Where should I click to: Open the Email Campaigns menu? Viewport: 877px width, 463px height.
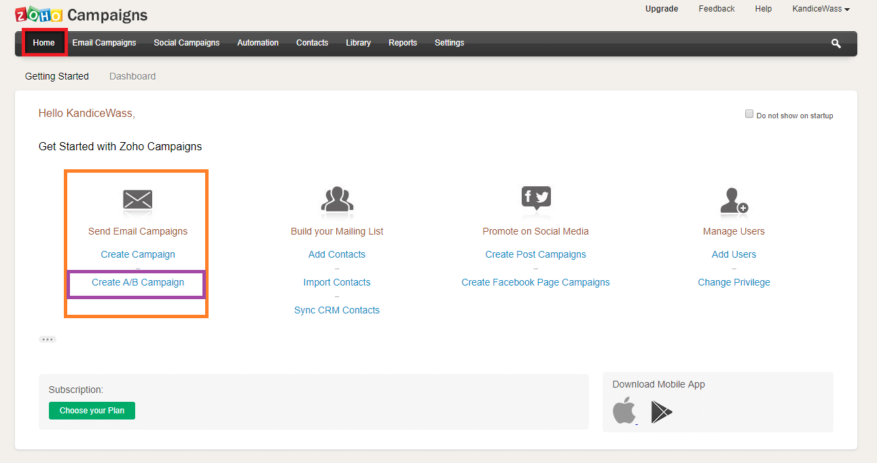click(105, 43)
